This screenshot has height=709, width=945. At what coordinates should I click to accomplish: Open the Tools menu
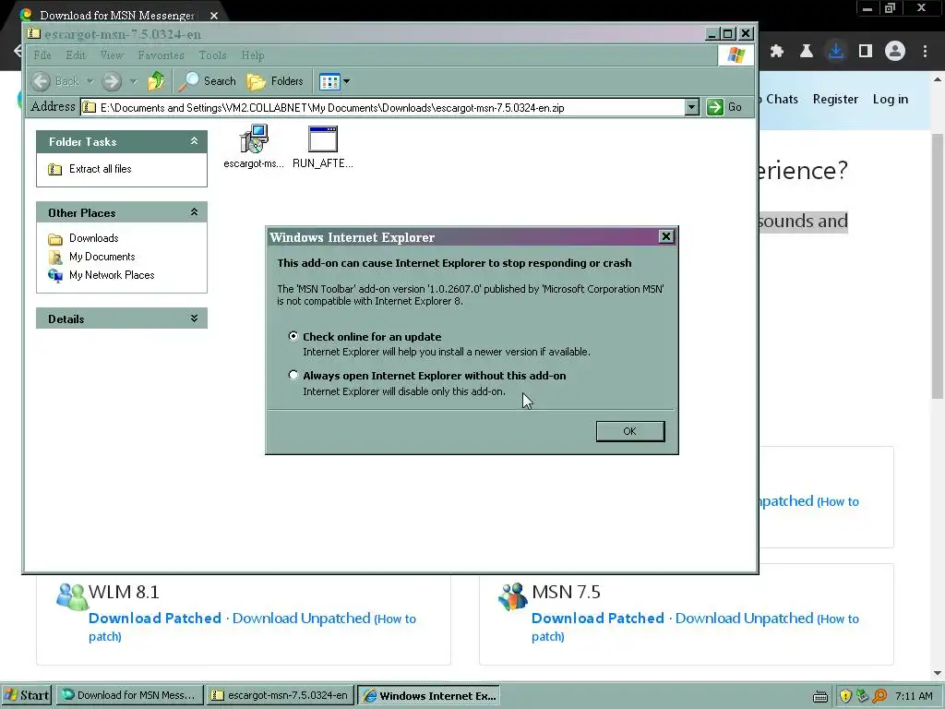click(213, 54)
